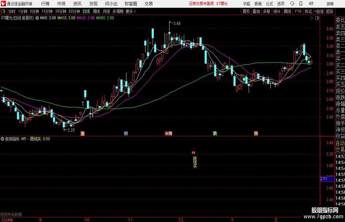Activate the 画线 drawing tools button
This screenshot has height=222, width=345.
tap(287, 11)
